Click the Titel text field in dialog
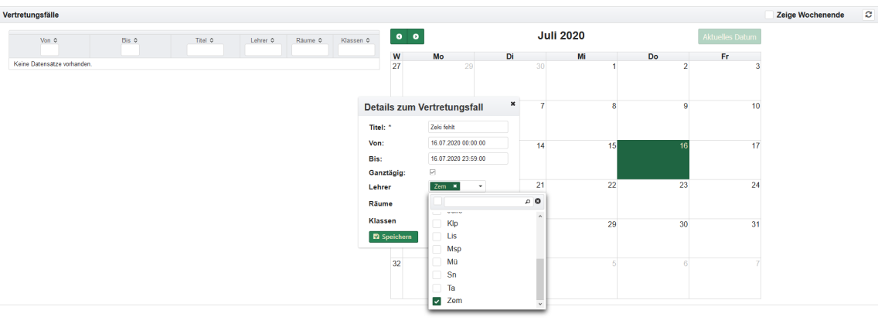878x324 pixels. pos(468,127)
